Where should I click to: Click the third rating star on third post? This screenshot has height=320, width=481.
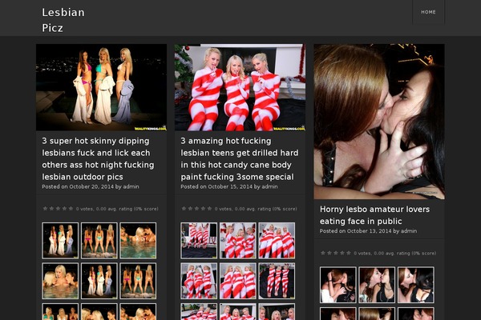pos(335,253)
